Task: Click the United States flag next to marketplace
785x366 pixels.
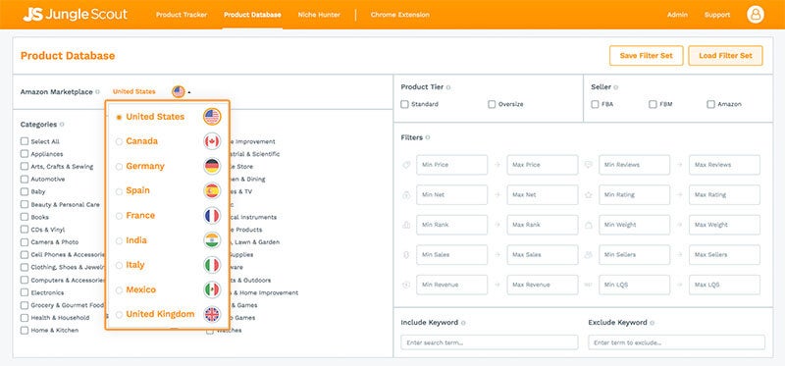Action: pyautogui.click(x=179, y=91)
